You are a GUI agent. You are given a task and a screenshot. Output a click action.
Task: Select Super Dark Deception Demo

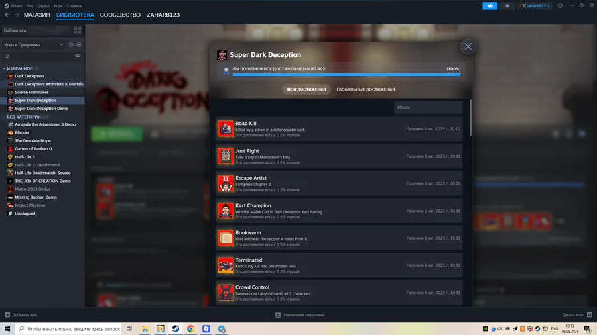(x=42, y=109)
